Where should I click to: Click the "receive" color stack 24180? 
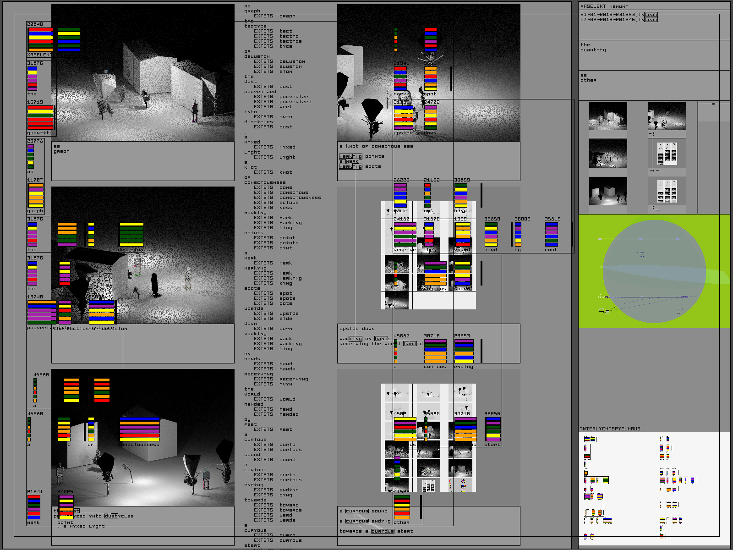pyautogui.click(x=405, y=234)
